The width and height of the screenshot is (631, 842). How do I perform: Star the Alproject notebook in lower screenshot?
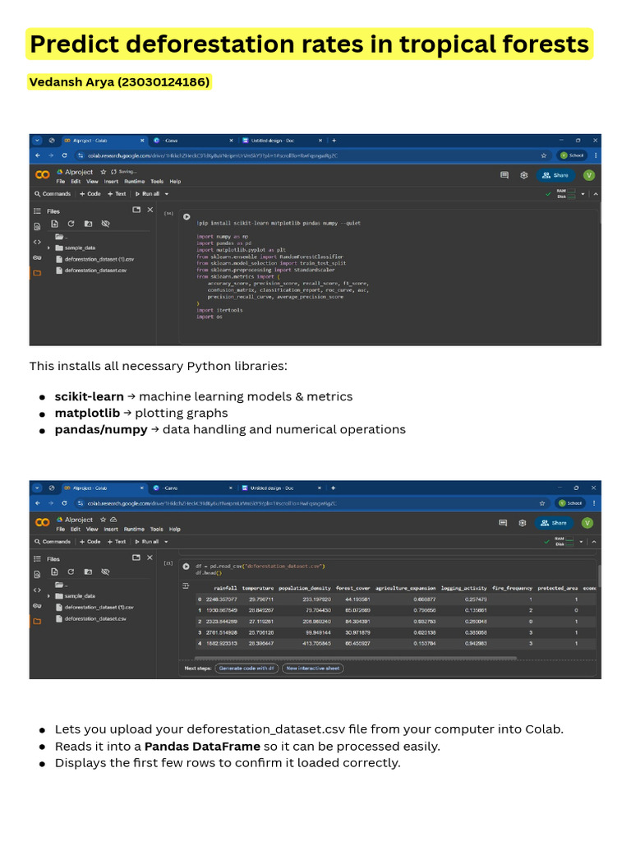tap(103, 520)
